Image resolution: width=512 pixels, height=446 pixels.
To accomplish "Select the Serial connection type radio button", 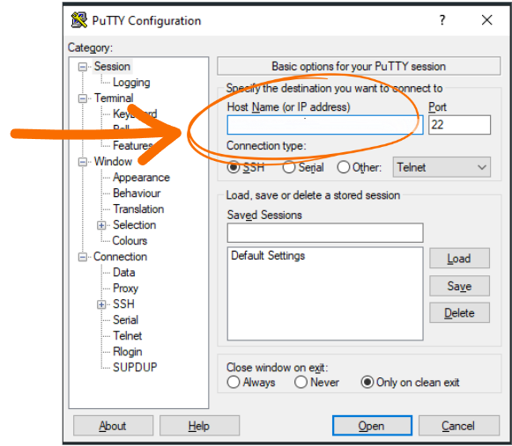I will coord(289,167).
